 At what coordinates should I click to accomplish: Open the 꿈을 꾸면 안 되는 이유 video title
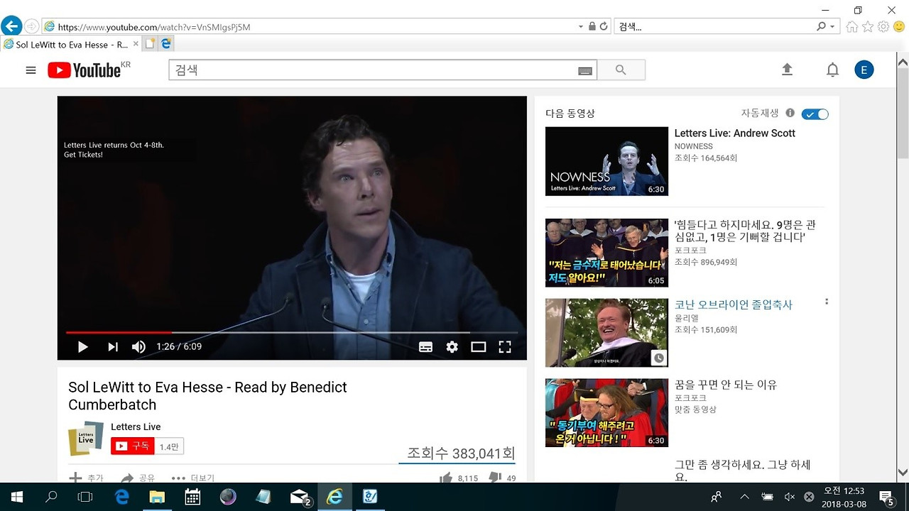[x=726, y=385]
